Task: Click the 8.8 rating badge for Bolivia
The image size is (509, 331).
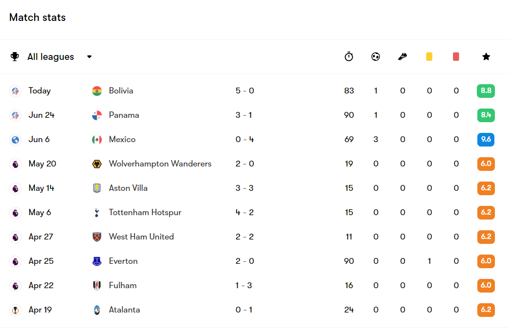Action: point(486,91)
